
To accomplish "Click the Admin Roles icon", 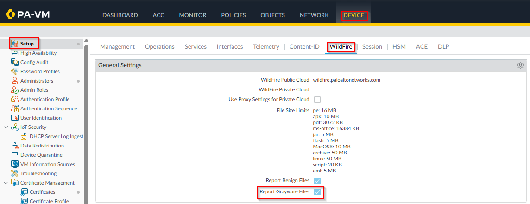I will (x=14, y=90).
